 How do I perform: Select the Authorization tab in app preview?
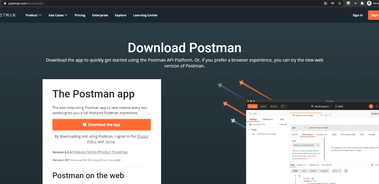click(x=307, y=135)
